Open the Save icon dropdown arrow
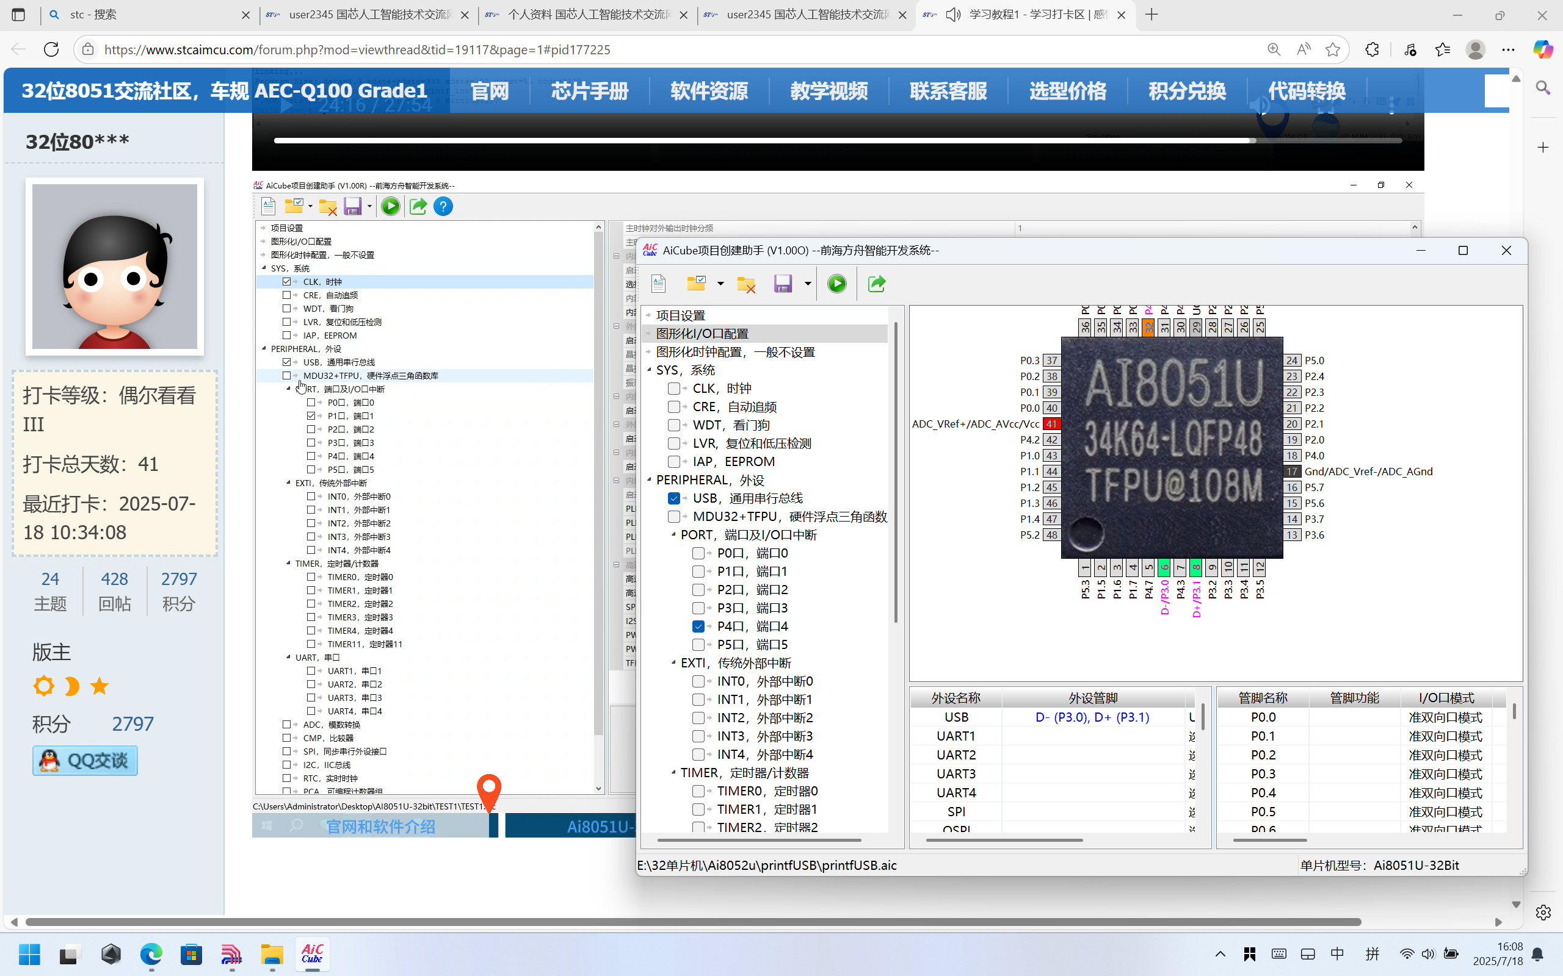The width and height of the screenshot is (1563, 976). point(807,284)
